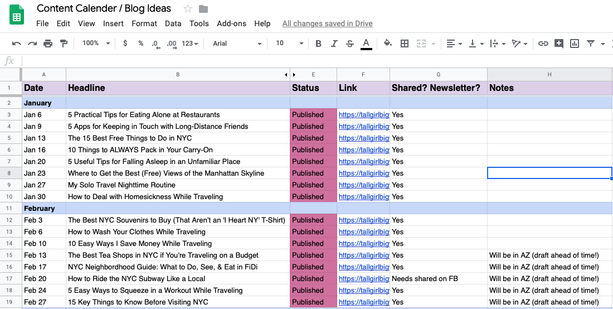Open the move to folder icon
Image resolution: width=613 pixels, height=309 pixels.
pyautogui.click(x=203, y=8)
